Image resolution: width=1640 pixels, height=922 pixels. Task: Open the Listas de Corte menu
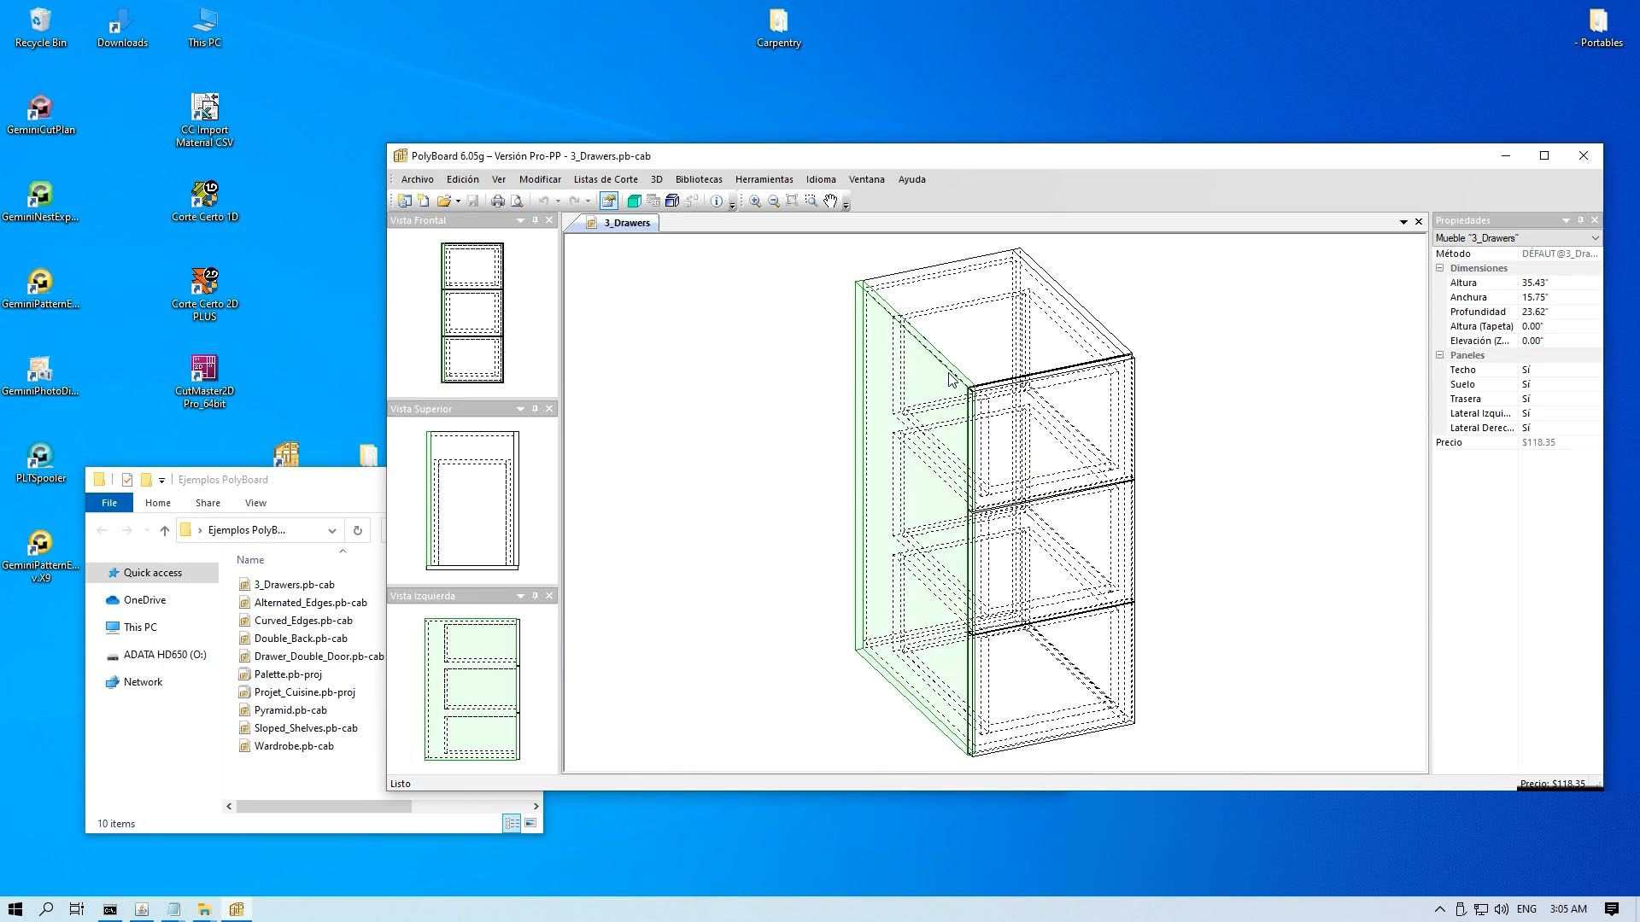tap(605, 179)
